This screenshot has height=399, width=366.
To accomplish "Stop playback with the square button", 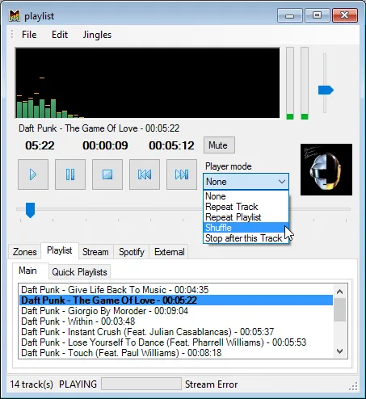I will 107,174.
